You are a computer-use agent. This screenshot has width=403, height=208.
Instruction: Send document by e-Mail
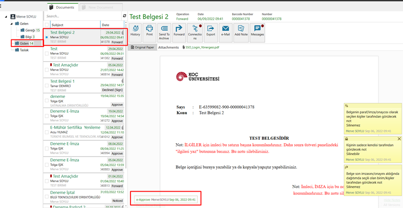[x=225, y=31]
